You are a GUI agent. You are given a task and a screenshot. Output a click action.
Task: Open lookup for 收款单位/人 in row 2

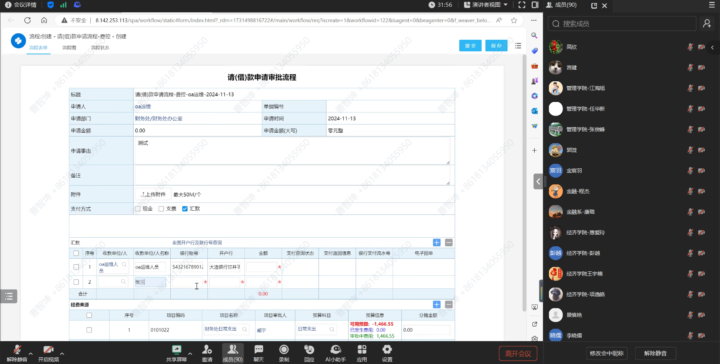point(123,282)
